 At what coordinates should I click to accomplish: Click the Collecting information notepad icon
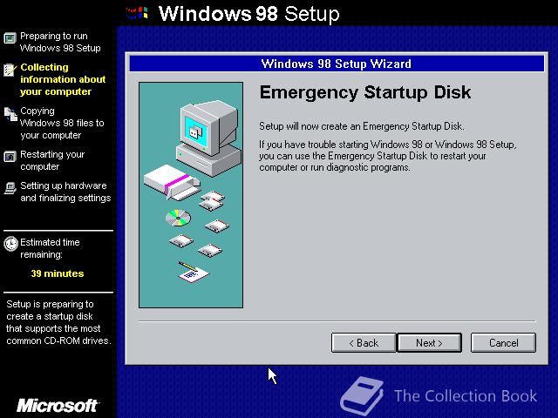(x=10, y=70)
